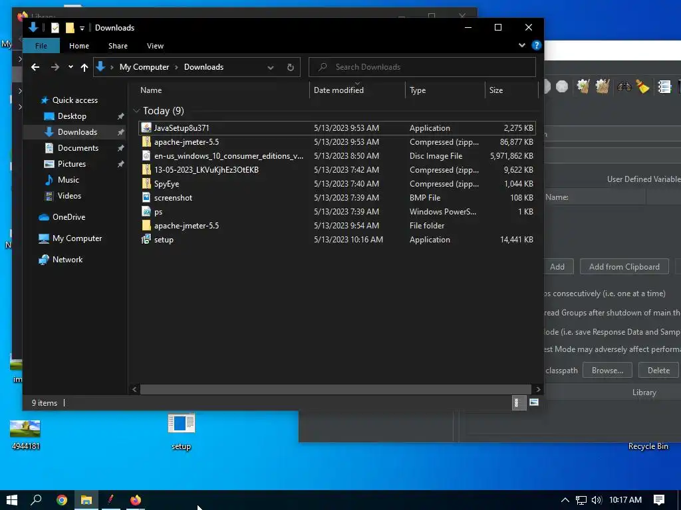
Task: Open the Customize Quick Access Toolbar dropdown
Action: (x=82, y=28)
